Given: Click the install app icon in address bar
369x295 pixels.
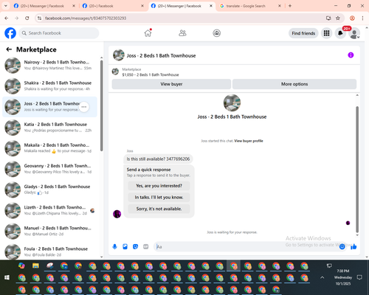Looking at the screenshot, I should [x=328, y=18].
